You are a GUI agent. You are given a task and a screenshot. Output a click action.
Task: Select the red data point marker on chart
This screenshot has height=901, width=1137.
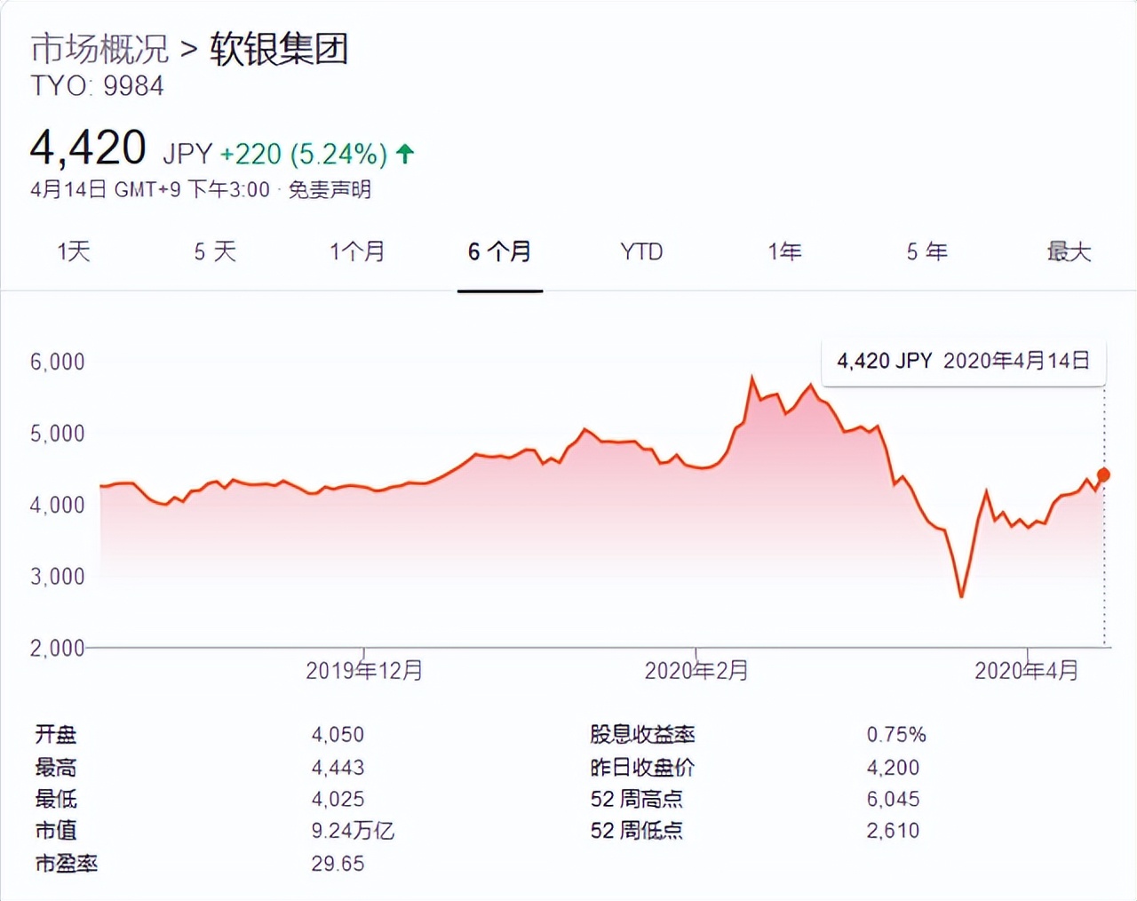[1102, 475]
